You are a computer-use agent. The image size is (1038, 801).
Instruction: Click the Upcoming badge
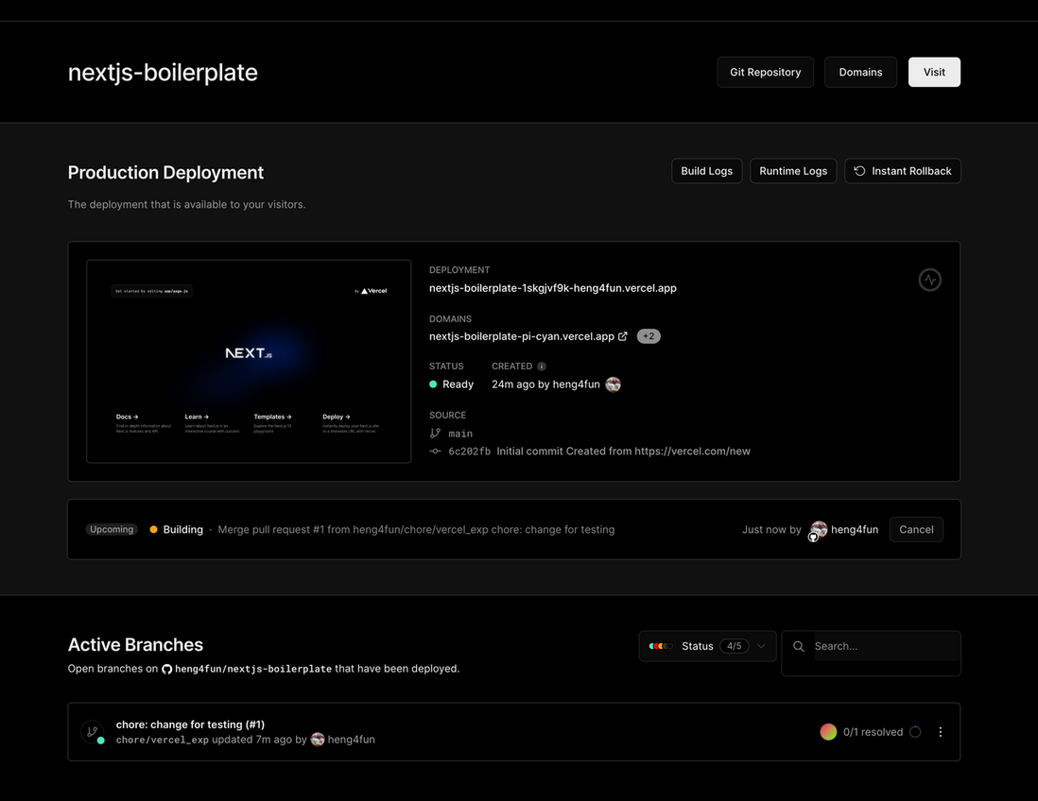[112, 529]
